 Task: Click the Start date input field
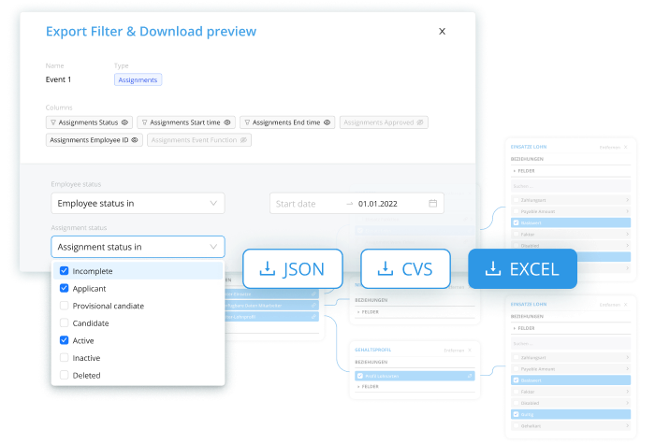[296, 204]
